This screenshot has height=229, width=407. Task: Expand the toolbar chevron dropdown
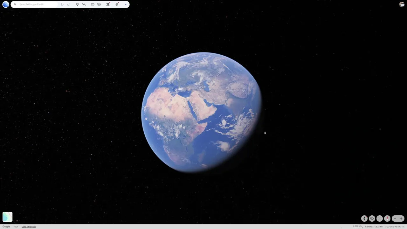pos(126,4)
